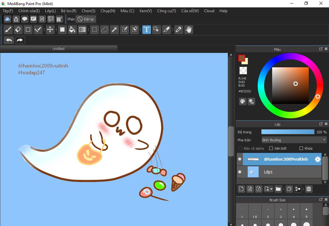Redo the last undone action
Viewport: 329px width, 226px height.
coord(20,40)
